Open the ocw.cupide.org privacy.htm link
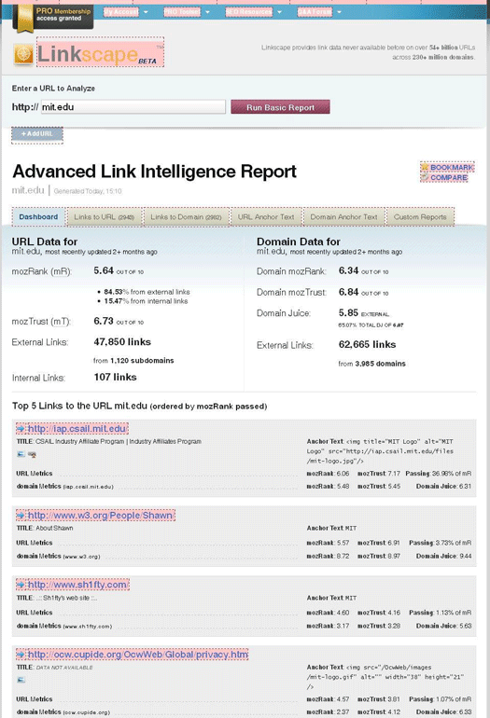Viewport: 490px width, 718px height. [x=138, y=655]
